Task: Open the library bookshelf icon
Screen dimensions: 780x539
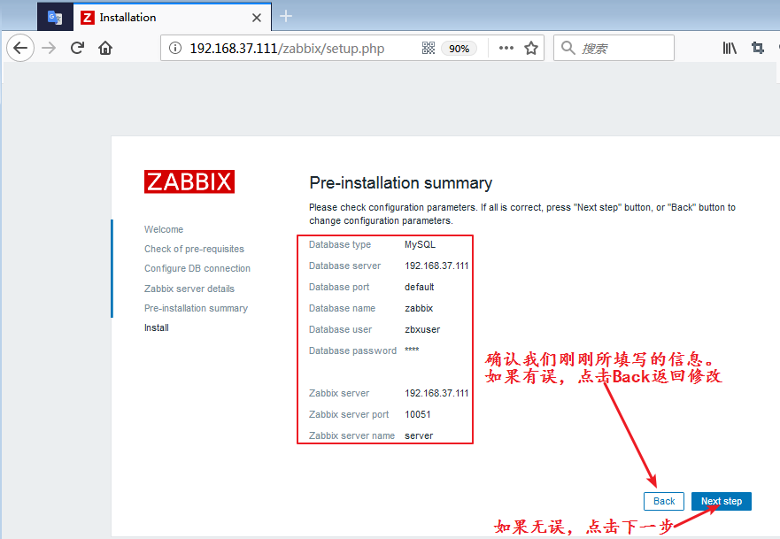Action: (730, 49)
